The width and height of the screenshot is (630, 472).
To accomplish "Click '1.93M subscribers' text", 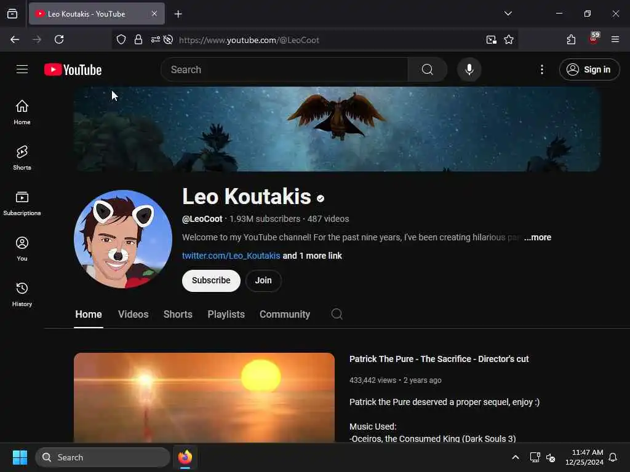I will [265, 219].
